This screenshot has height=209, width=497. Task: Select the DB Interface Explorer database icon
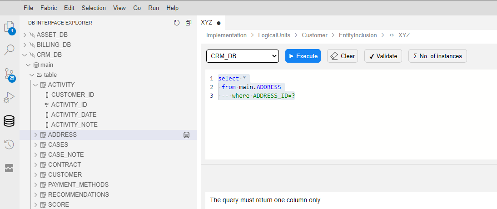click(9, 121)
